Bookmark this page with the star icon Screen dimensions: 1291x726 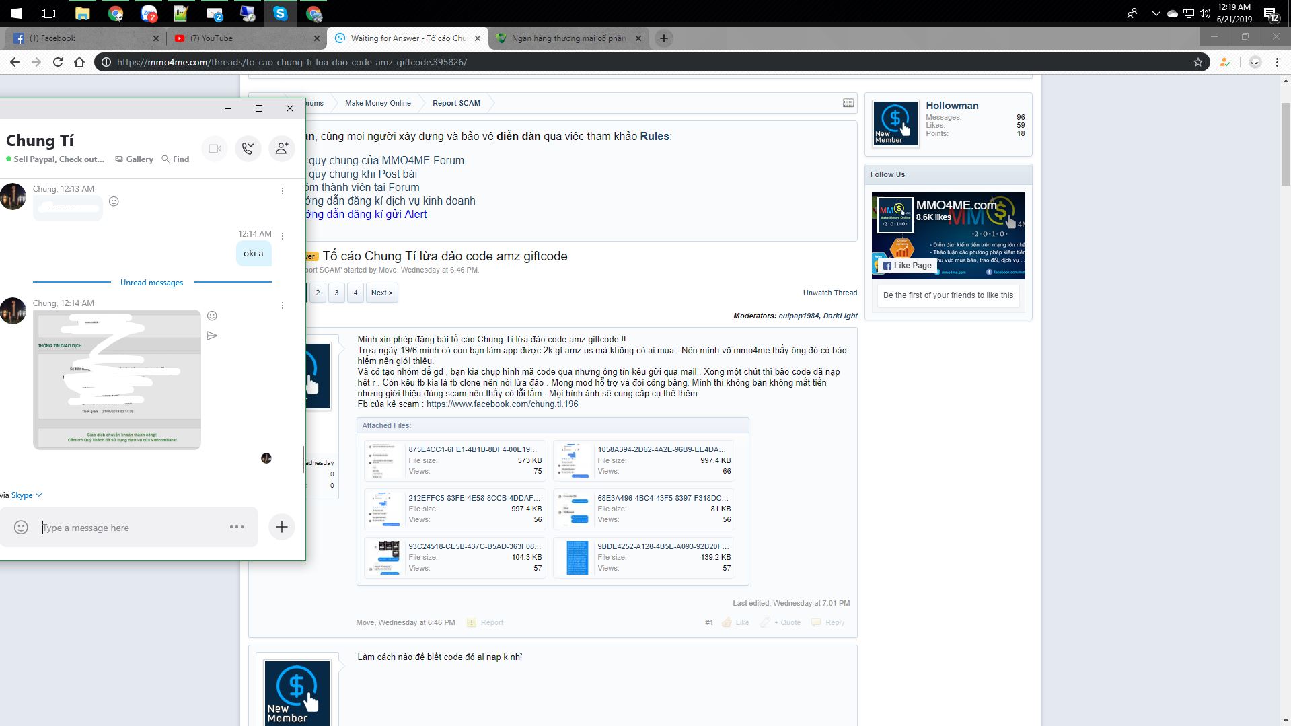click(1198, 62)
